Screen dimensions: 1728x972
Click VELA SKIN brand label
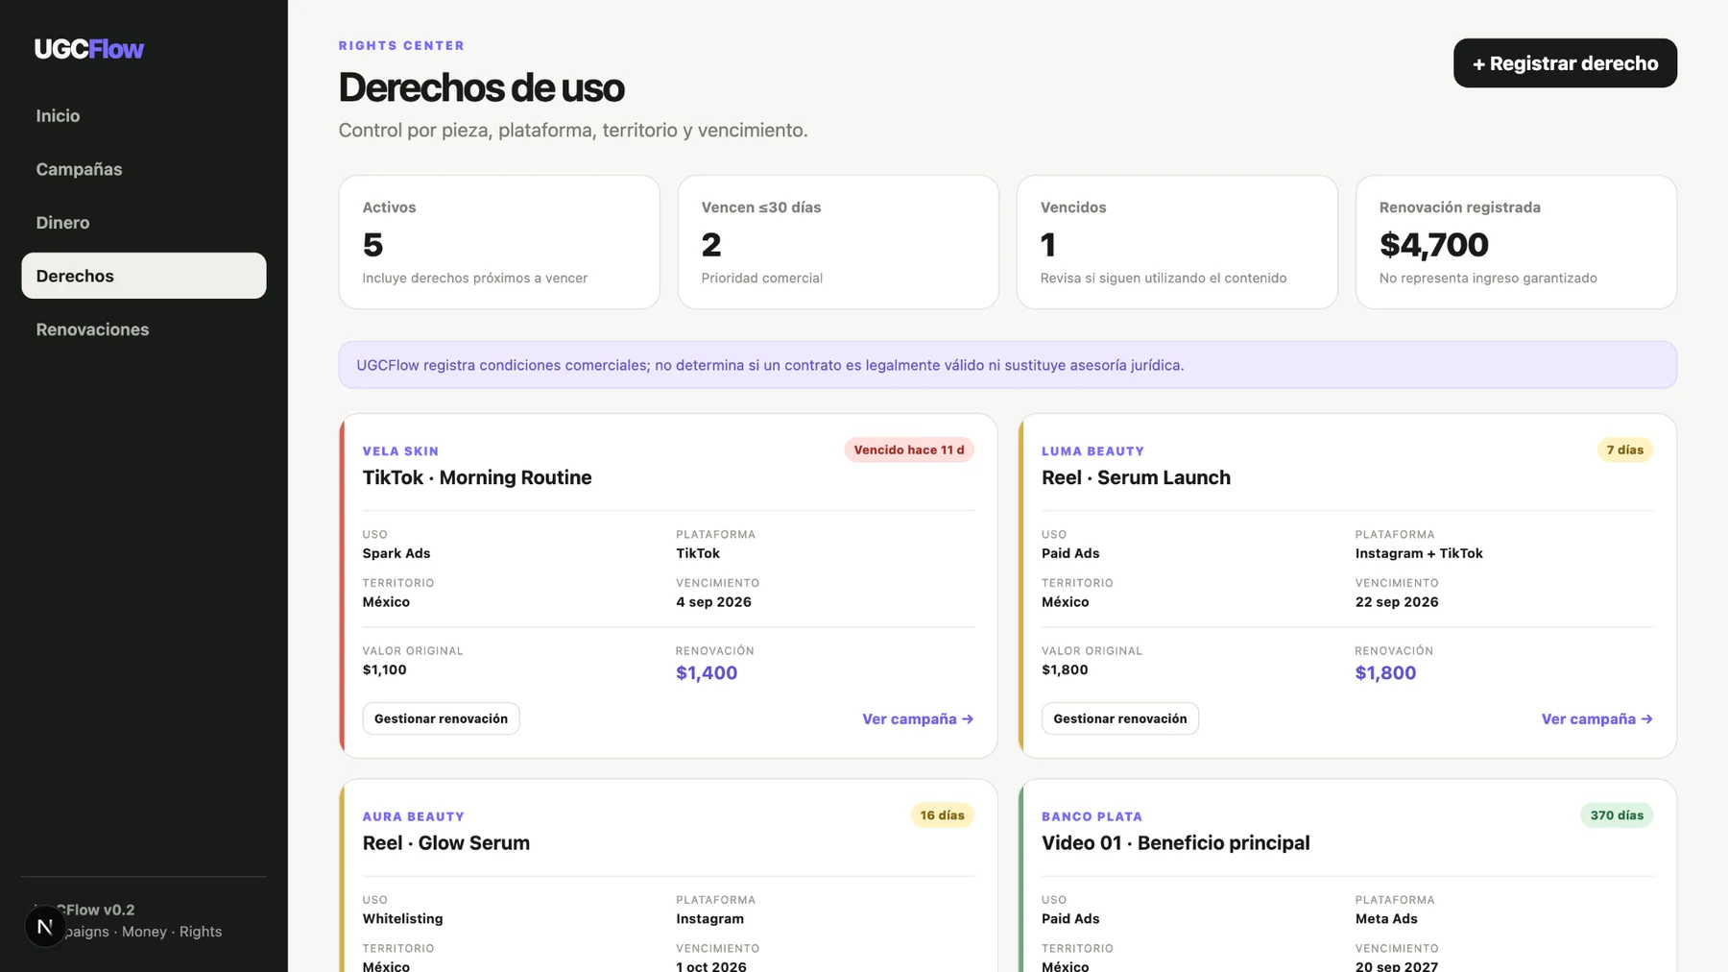pyautogui.click(x=400, y=451)
